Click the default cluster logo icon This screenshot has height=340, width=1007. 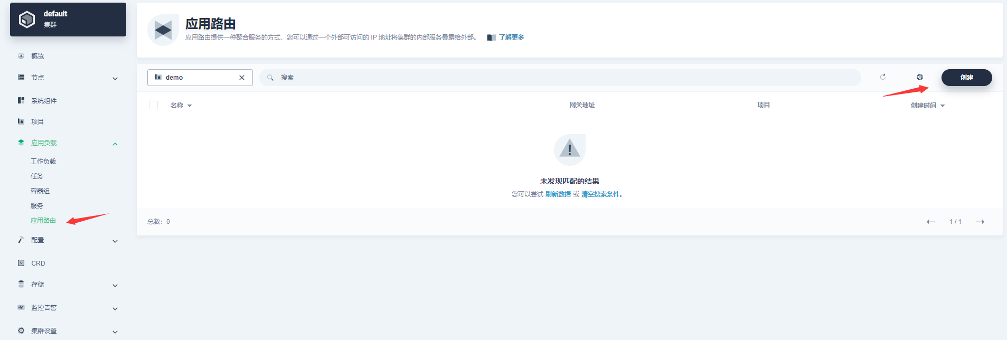(27, 20)
